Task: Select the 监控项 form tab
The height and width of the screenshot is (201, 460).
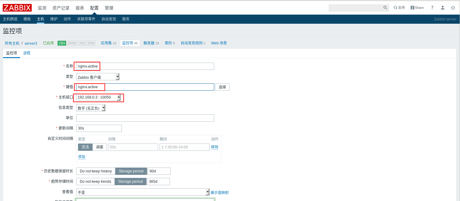Action: (12, 53)
